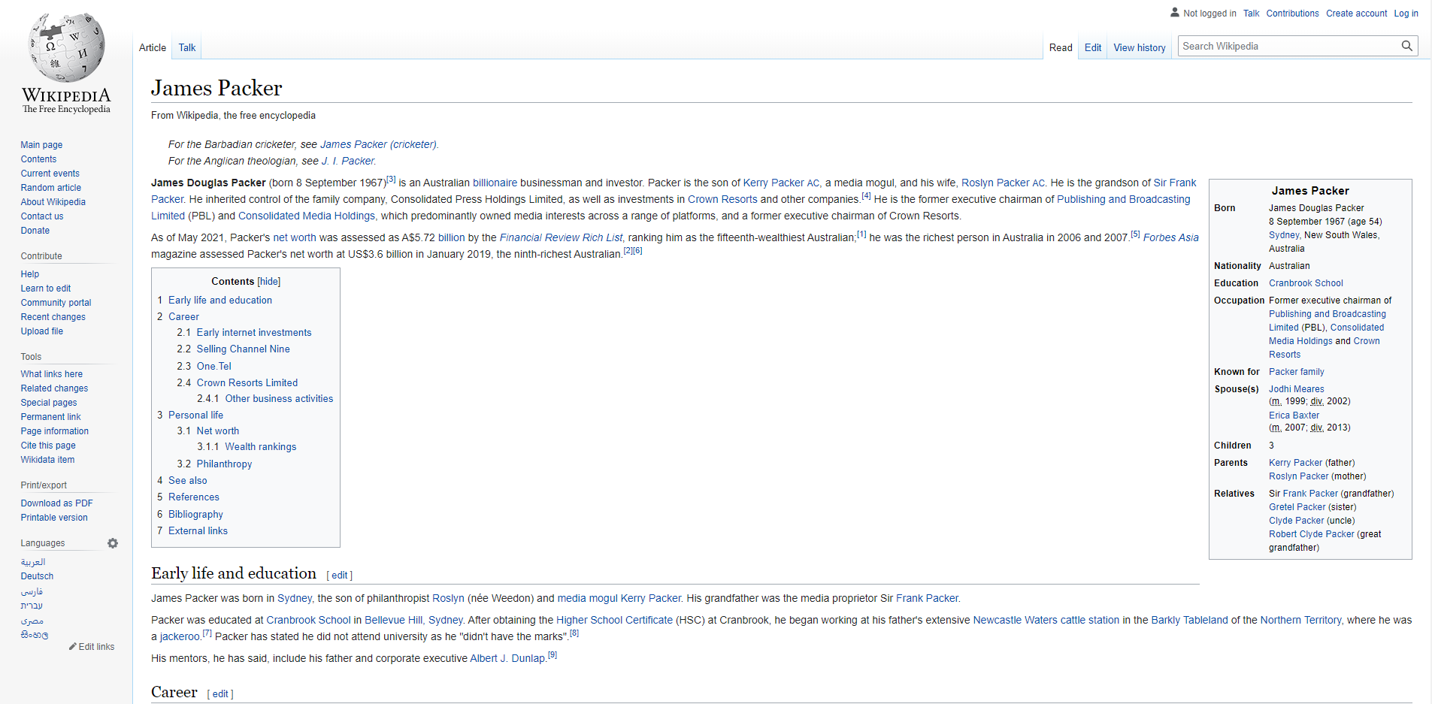
Task: Click Cite this page link
Action: pos(48,446)
